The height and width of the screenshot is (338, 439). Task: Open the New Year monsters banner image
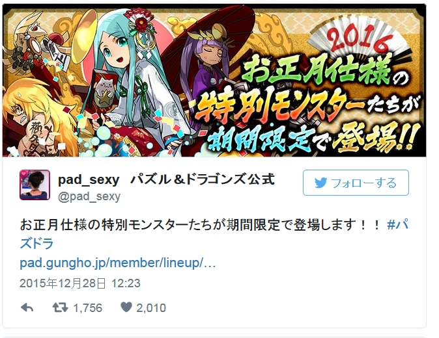click(214, 81)
